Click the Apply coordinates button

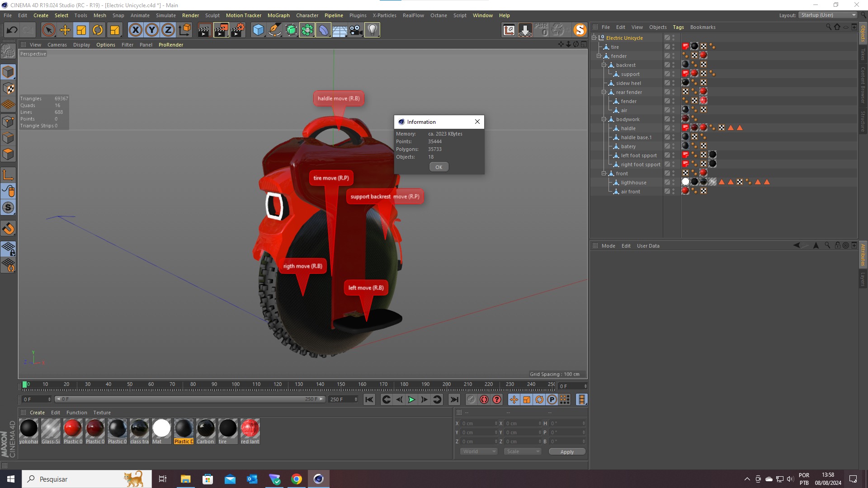[567, 452]
